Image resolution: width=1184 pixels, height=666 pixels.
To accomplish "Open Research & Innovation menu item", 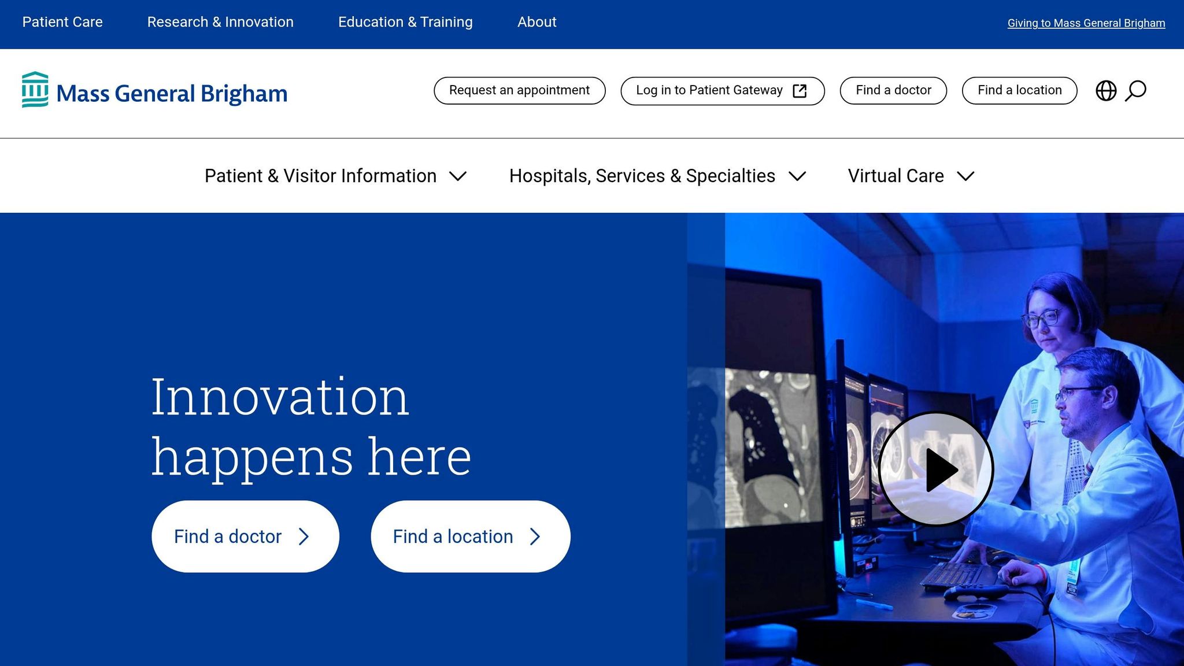I will [220, 22].
